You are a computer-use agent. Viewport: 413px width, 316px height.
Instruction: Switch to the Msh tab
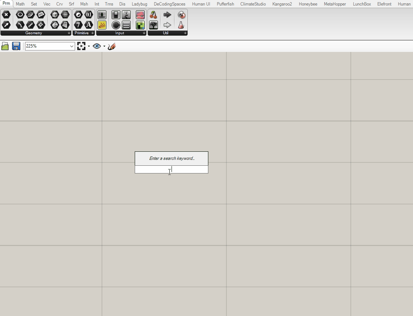coord(84,4)
